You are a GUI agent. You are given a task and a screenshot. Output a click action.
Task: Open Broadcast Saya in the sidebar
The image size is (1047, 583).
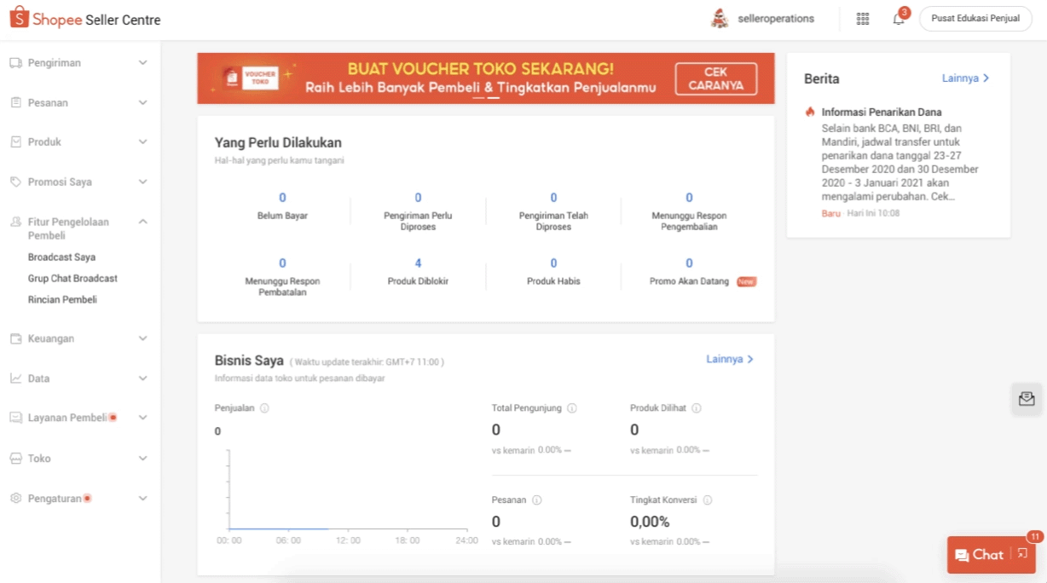pos(61,257)
